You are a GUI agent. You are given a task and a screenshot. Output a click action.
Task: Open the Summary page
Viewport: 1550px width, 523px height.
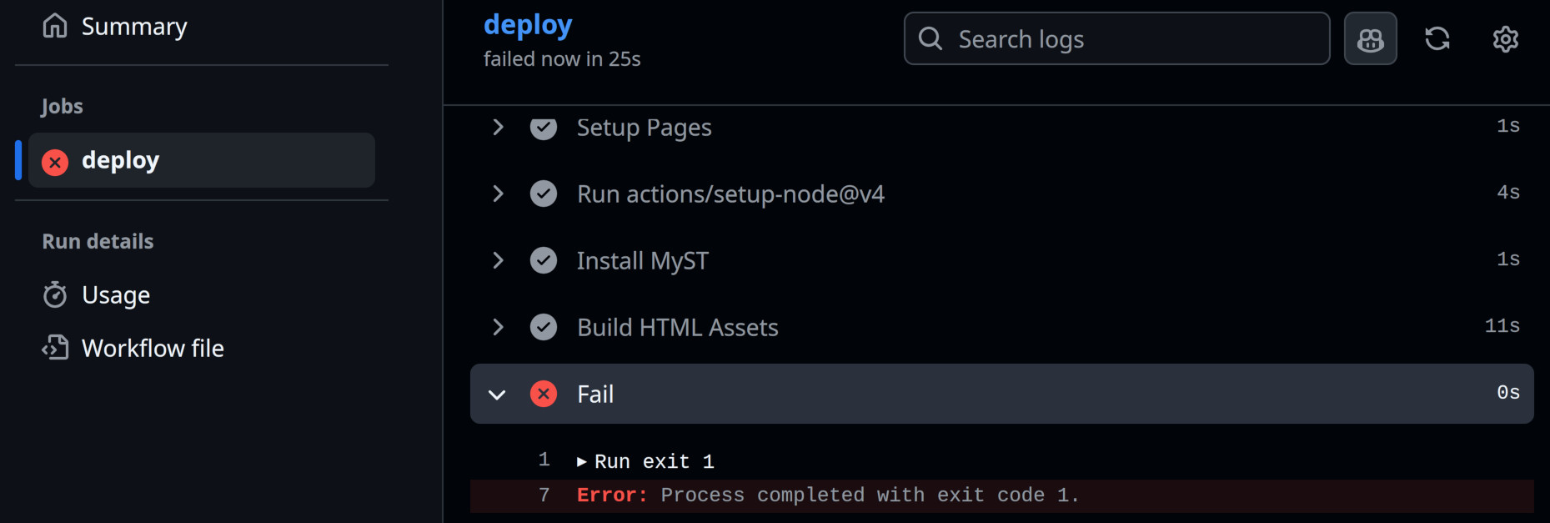[133, 27]
